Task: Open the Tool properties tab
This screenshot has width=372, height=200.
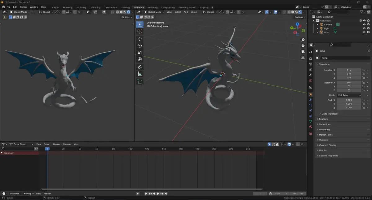Action: [x=311, y=52]
